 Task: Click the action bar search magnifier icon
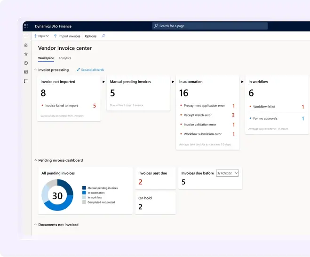coord(103,36)
